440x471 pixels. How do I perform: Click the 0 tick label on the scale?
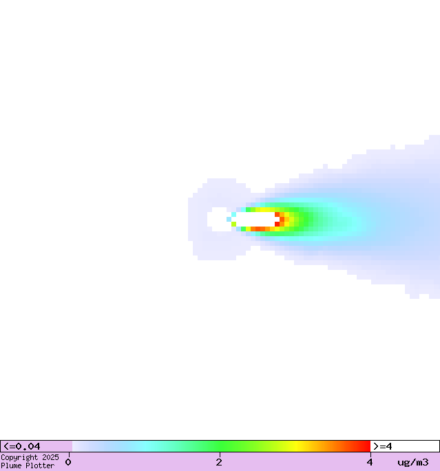coord(68,462)
